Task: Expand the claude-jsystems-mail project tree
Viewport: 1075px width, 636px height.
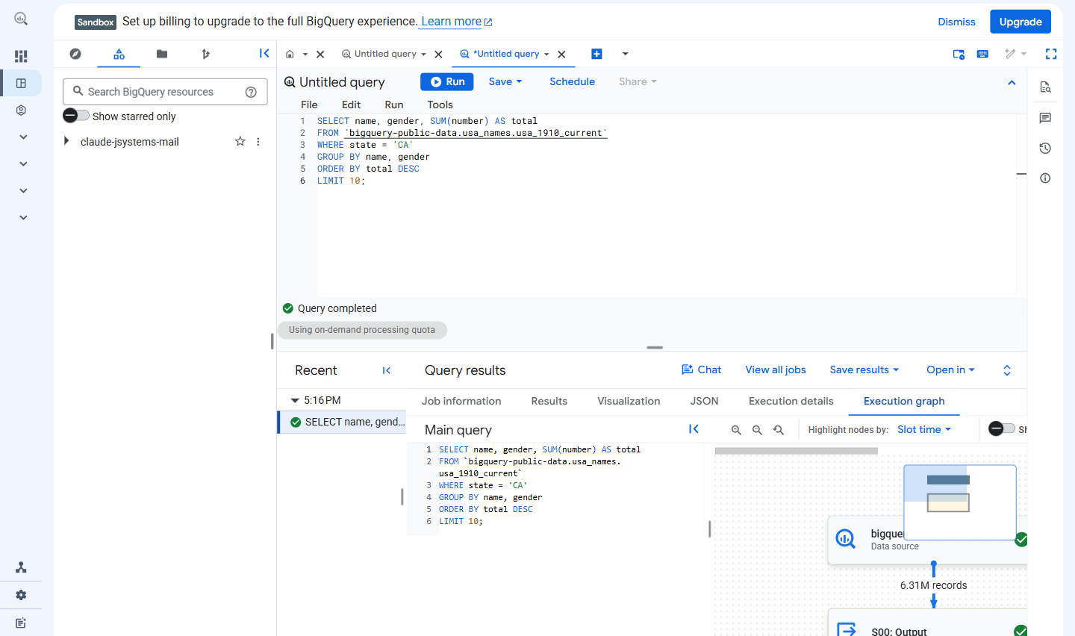Action: (x=66, y=141)
